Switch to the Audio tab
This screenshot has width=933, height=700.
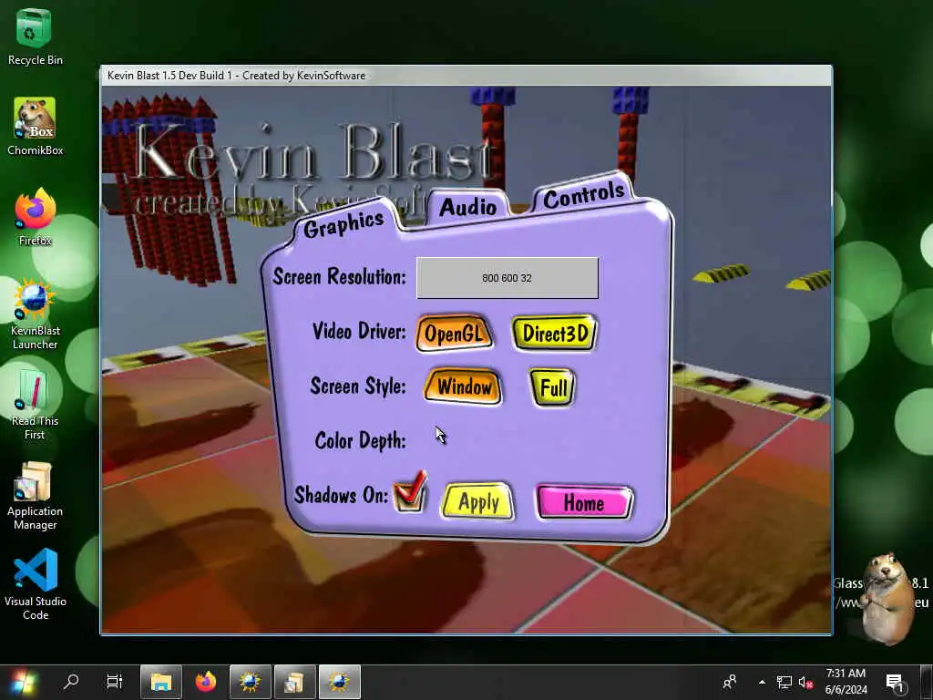click(467, 207)
